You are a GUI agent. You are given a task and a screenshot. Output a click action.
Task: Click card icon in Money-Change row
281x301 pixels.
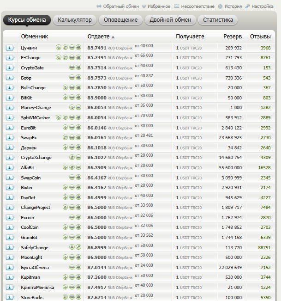coord(78,107)
